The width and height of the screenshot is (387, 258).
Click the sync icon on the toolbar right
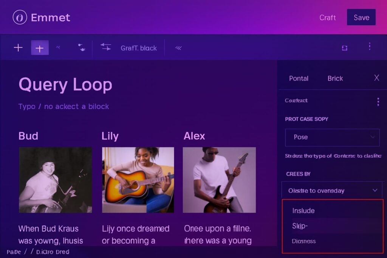pos(344,48)
